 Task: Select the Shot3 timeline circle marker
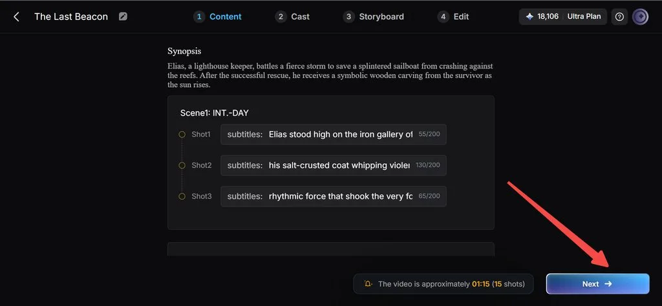(x=182, y=196)
